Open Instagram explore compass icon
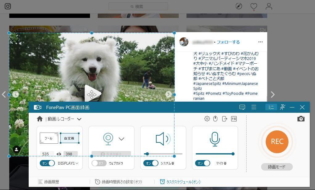 [239, 6]
